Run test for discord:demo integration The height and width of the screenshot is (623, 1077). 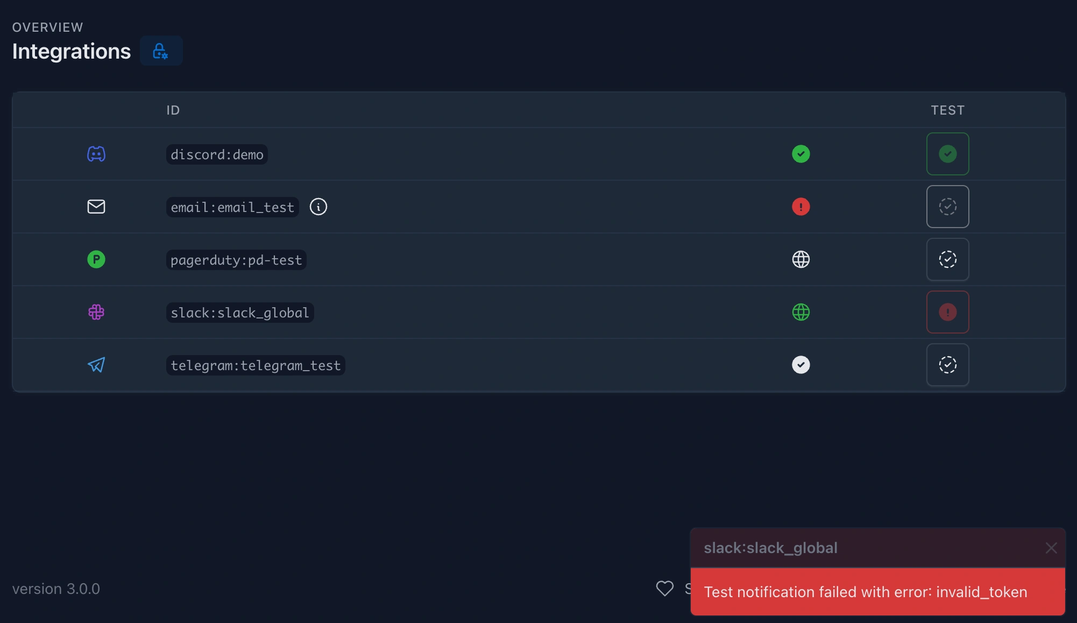tap(947, 154)
